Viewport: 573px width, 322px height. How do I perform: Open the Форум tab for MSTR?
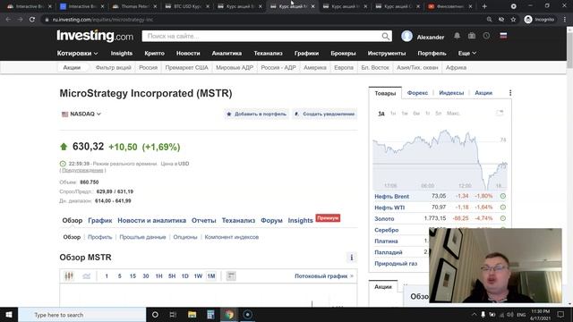pos(271,221)
